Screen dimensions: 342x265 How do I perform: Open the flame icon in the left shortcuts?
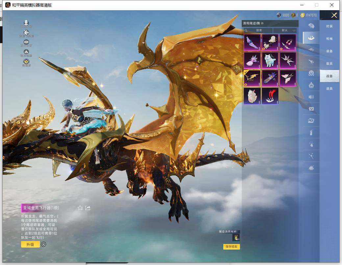click(x=26, y=52)
